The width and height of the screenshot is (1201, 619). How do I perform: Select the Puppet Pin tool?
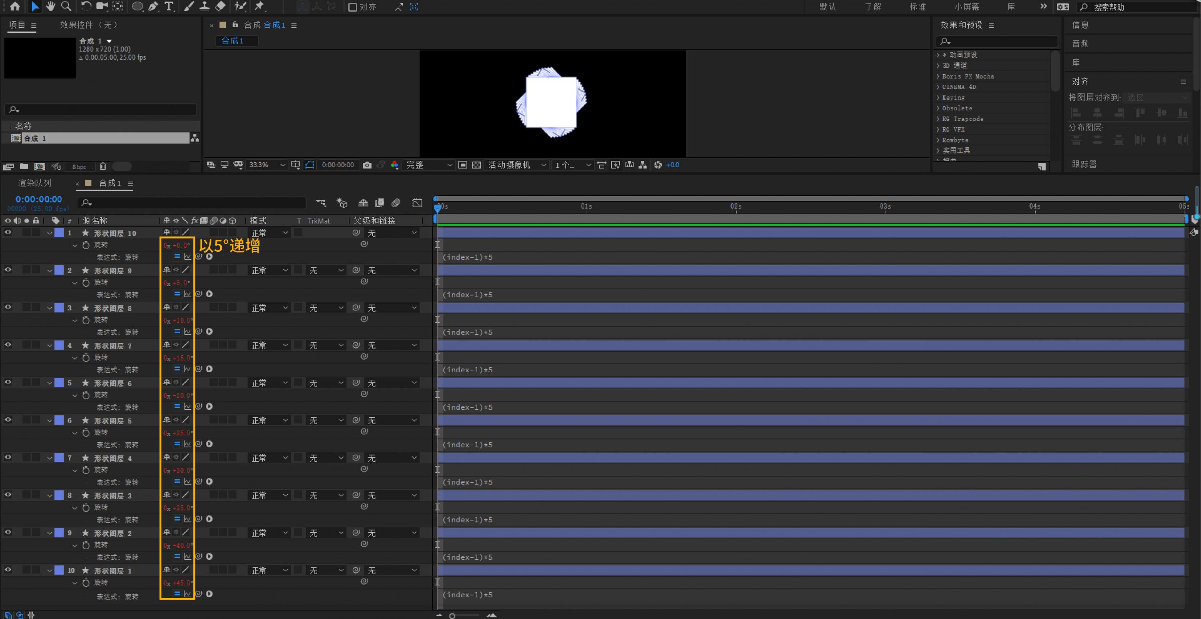259,6
